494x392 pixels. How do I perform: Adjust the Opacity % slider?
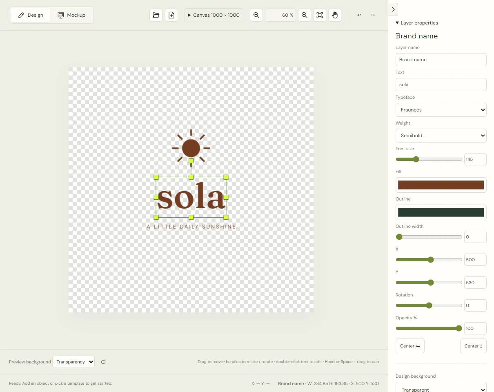point(429,328)
